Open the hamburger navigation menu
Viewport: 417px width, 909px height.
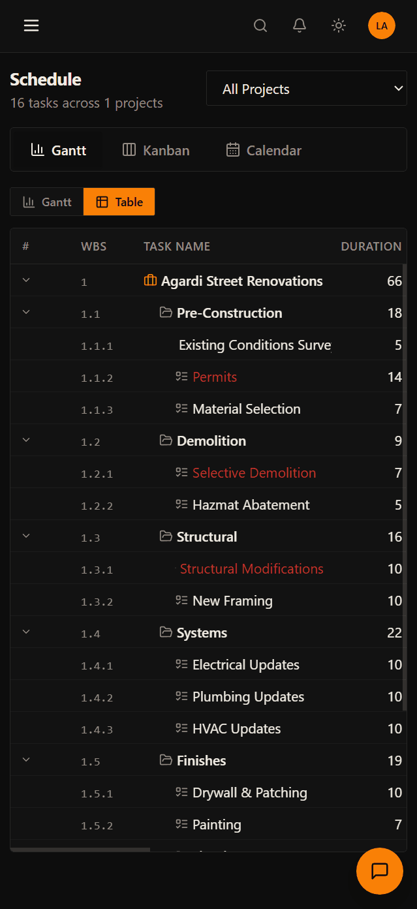31,25
